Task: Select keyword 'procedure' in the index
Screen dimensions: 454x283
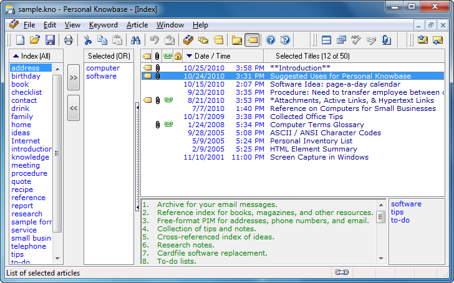Action: [x=29, y=173]
